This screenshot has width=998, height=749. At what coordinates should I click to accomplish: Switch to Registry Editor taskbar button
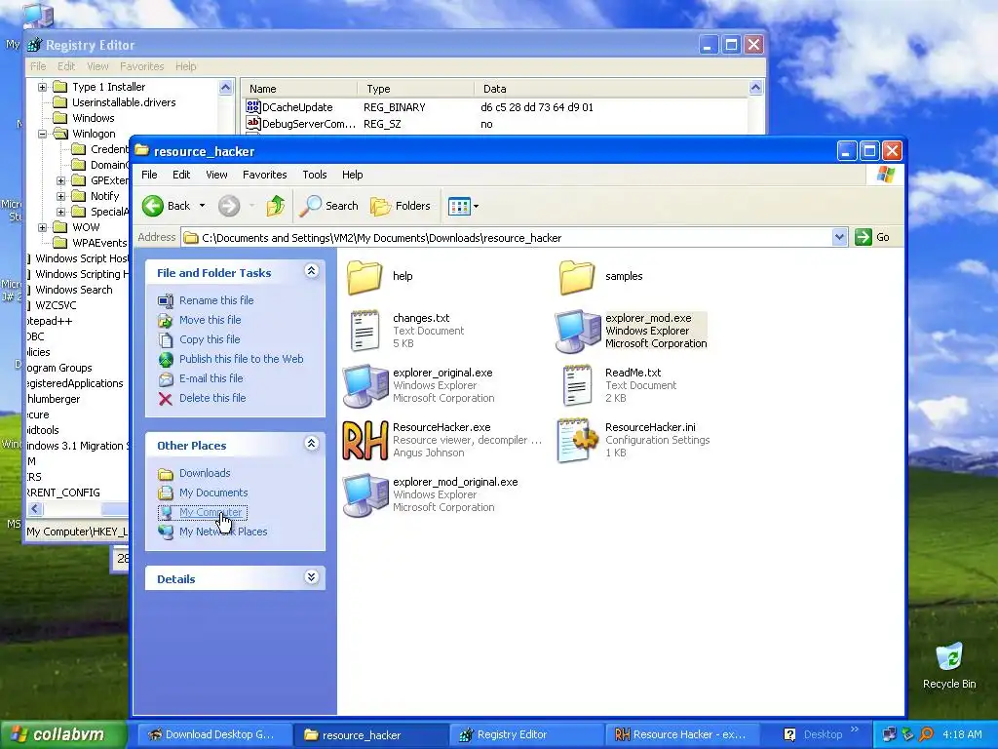[x=525, y=734]
